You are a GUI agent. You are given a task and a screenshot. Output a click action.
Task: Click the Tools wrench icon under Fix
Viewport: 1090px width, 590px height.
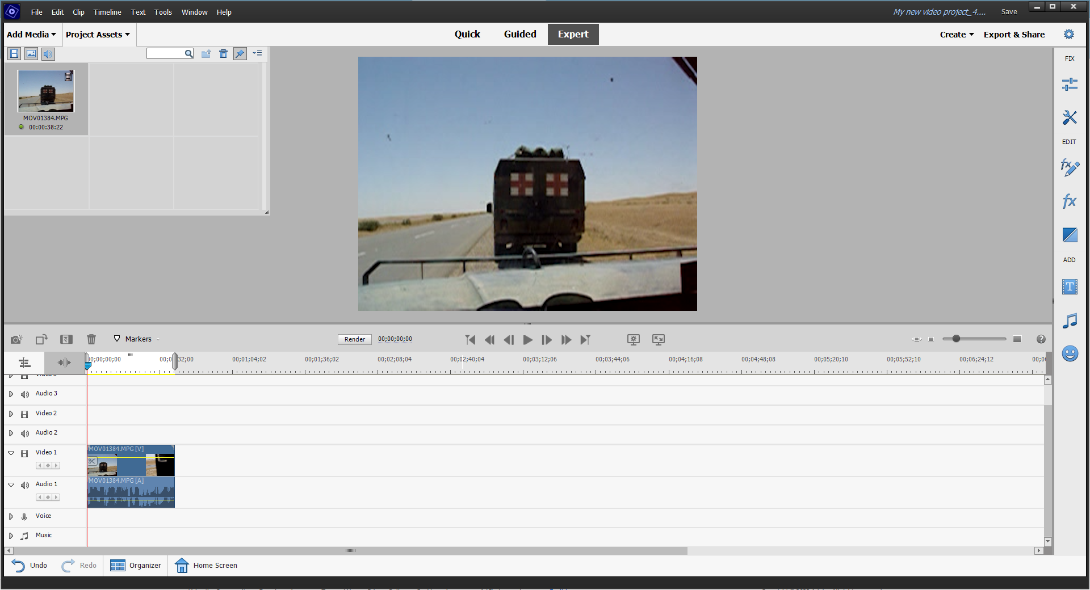[1070, 117]
